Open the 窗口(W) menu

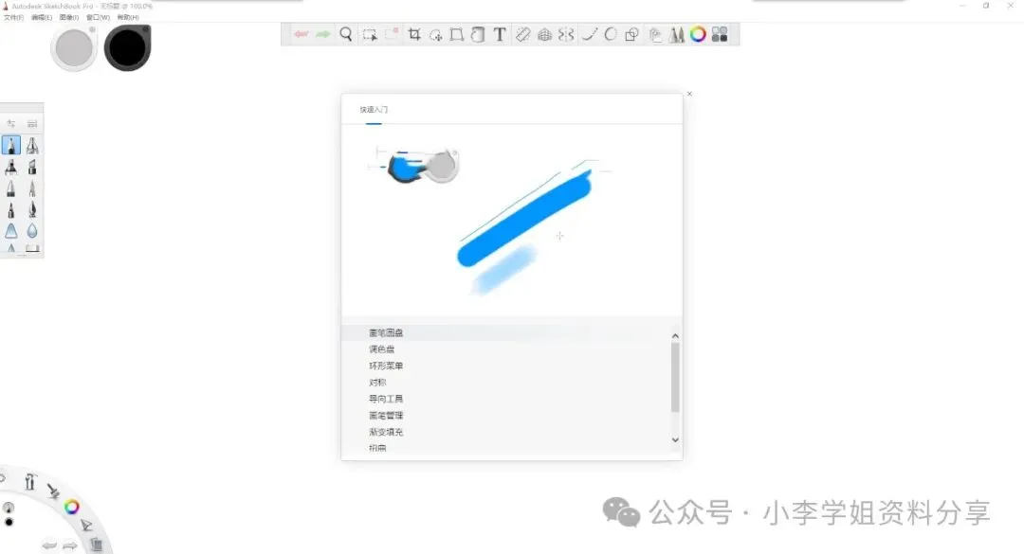[98, 18]
